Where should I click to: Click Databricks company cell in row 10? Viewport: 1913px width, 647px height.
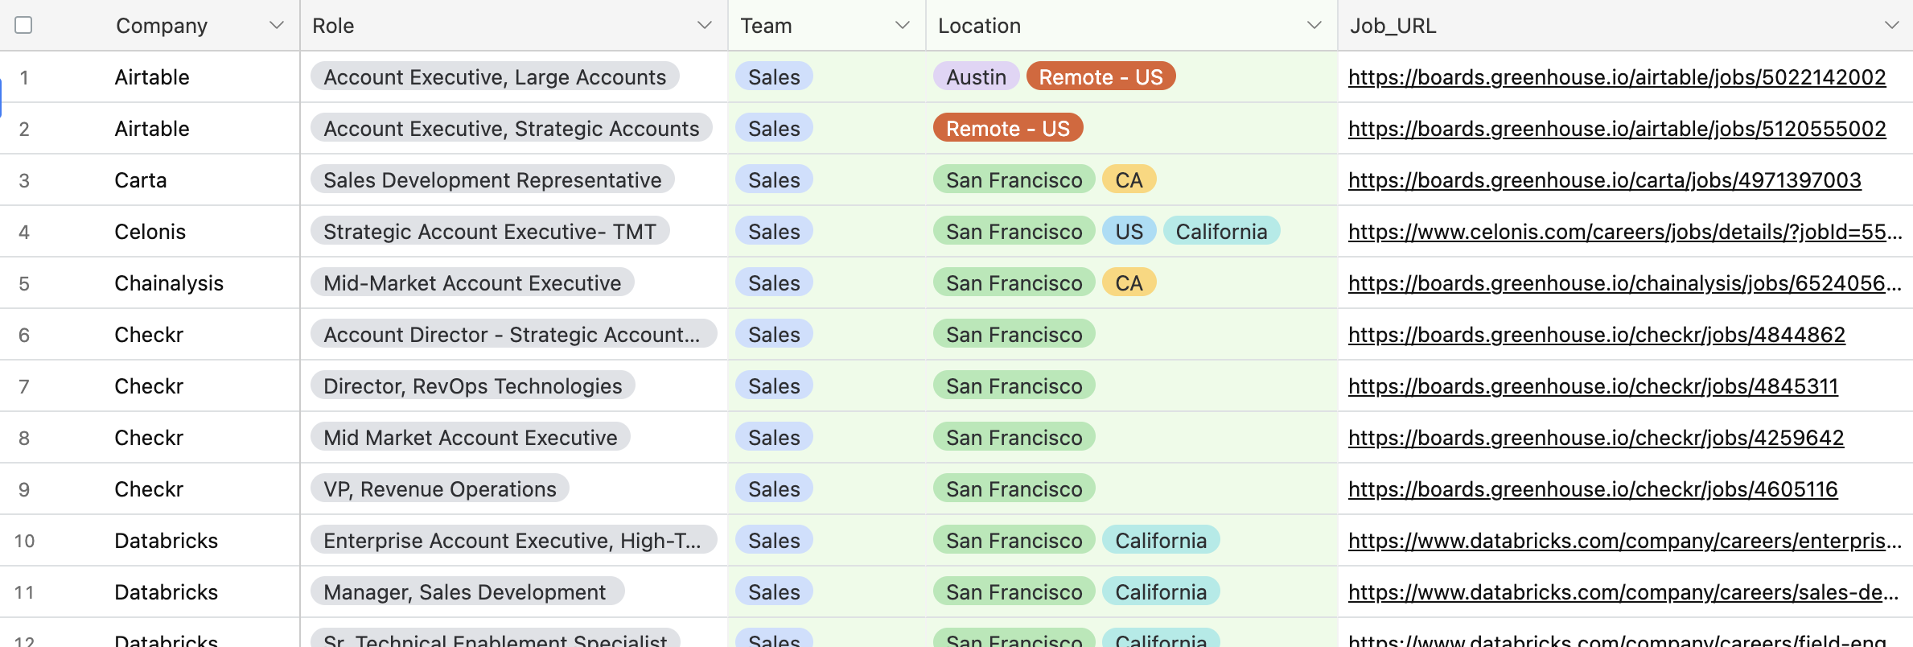click(x=167, y=541)
